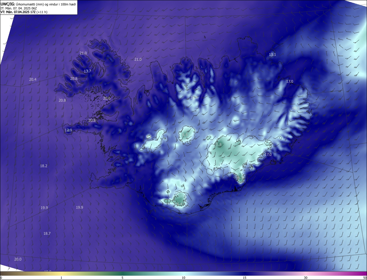Click the '12.9' value on the map
This screenshot has width=367, height=280.
click(x=68, y=130)
